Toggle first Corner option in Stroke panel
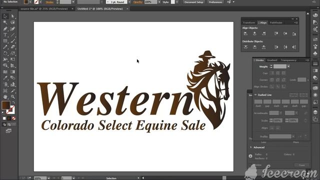 pyautogui.click(x=272, y=80)
